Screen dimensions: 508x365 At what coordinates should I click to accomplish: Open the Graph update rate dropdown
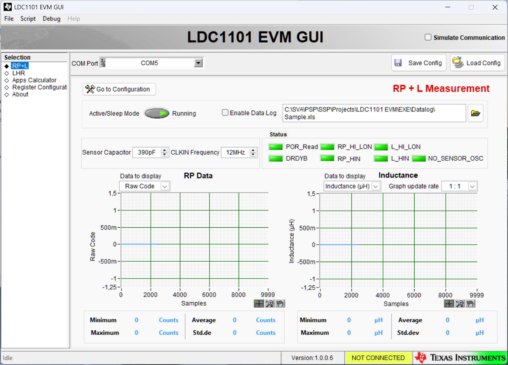coord(472,186)
